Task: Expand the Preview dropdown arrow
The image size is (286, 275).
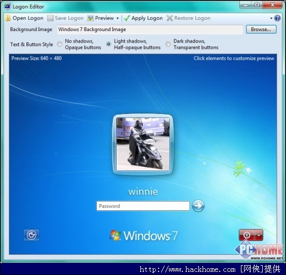Action: [x=118, y=18]
